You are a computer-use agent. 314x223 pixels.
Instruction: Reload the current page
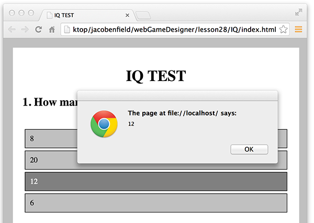tap(38, 29)
